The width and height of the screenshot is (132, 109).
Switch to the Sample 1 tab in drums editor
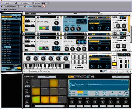point(71,77)
